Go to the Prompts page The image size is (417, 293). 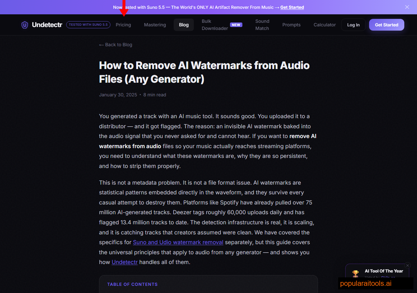[291, 25]
